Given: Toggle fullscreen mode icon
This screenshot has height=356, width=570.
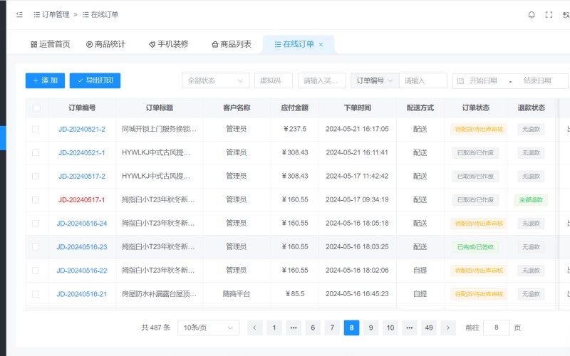Looking at the screenshot, I should click(x=549, y=14).
